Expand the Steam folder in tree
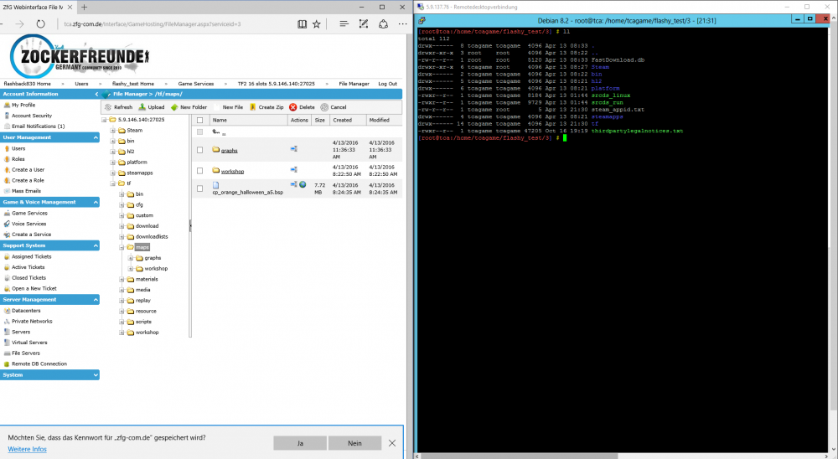838x459 pixels. coord(112,131)
